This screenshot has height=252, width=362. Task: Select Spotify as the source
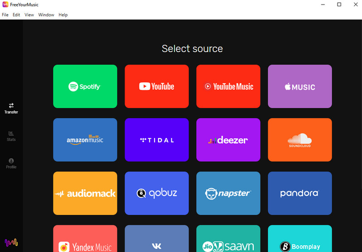click(85, 86)
